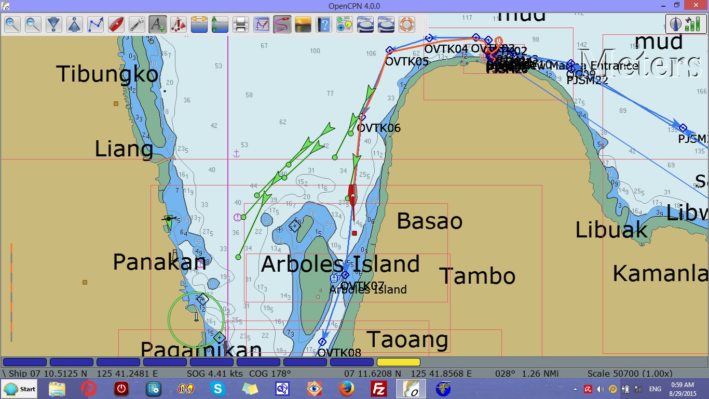Change the color scheme with sunset icon
Image resolution: width=709 pixels, height=399 pixels.
(x=303, y=24)
